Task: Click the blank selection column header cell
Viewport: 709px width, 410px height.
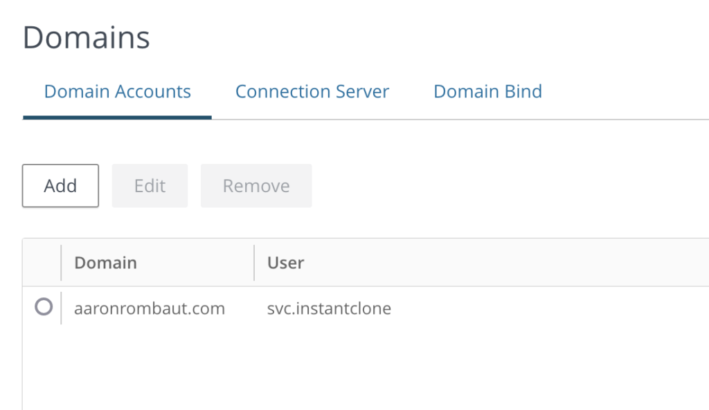Action: pyautogui.click(x=42, y=263)
